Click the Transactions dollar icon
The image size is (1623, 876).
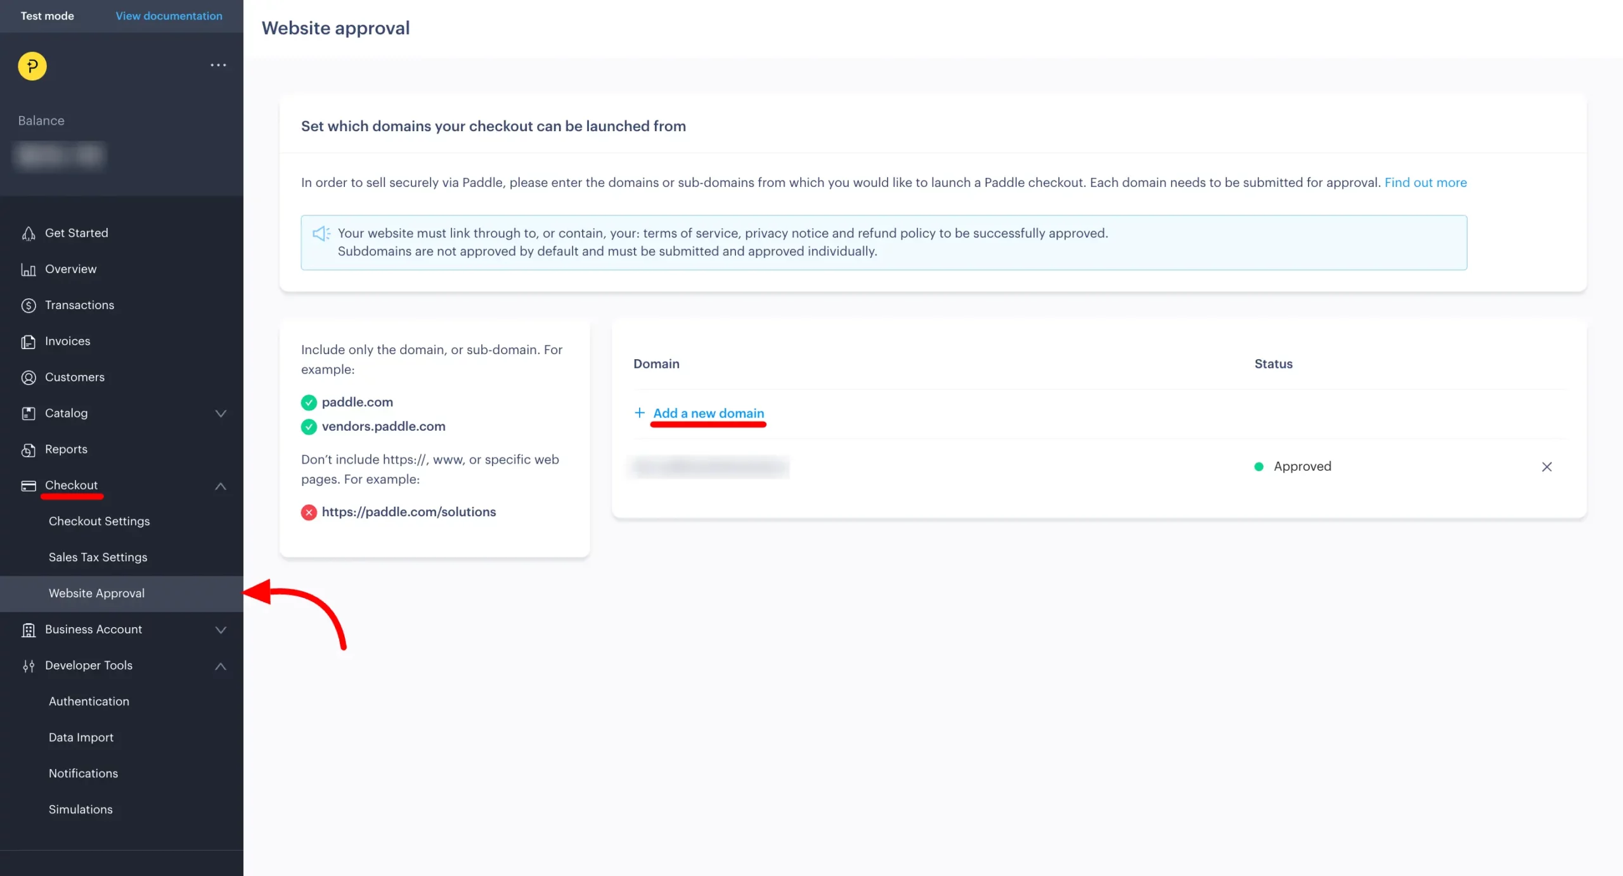click(29, 305)
